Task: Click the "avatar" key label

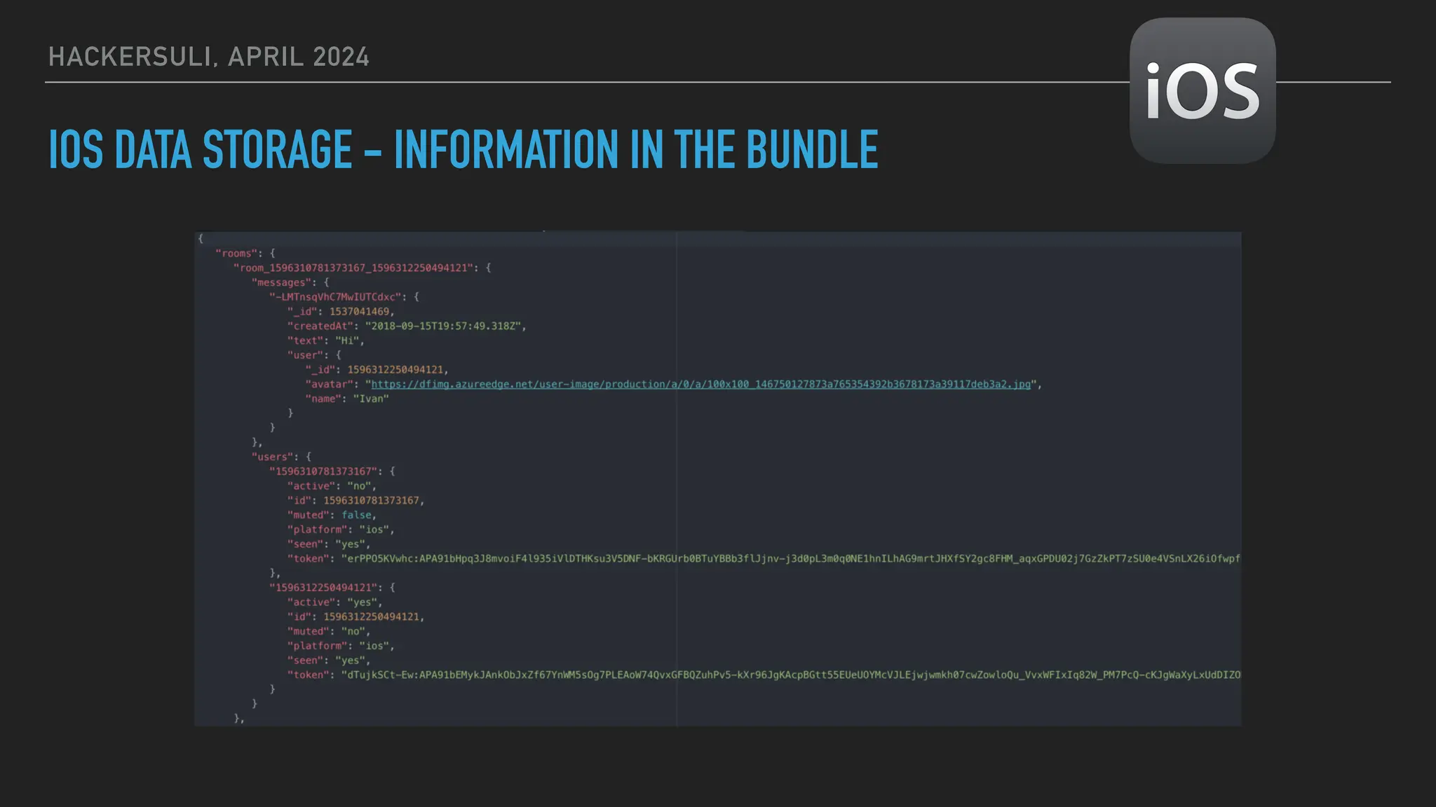Action: click(x=329, y=384)
